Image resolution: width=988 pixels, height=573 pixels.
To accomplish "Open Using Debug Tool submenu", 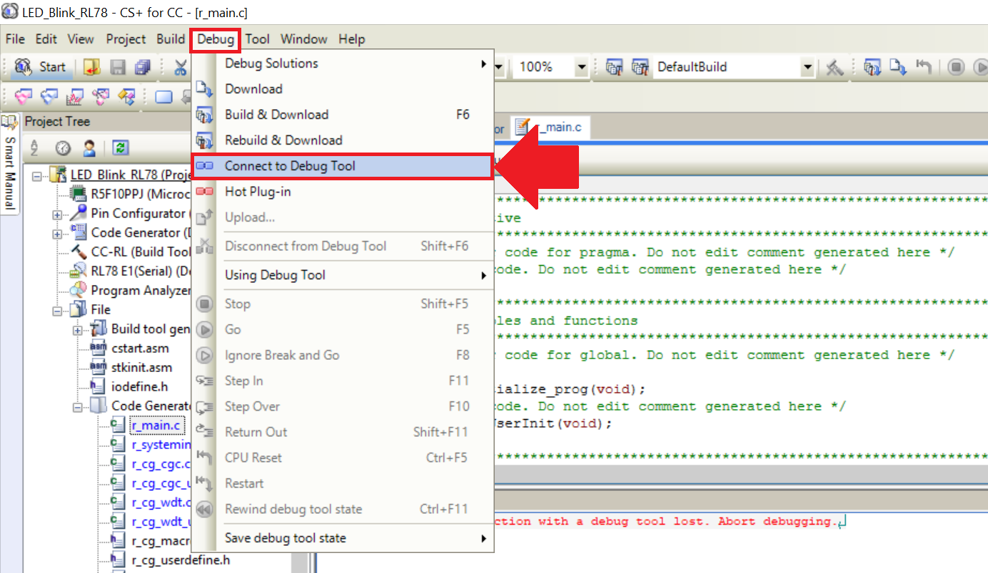I will 343,275.
